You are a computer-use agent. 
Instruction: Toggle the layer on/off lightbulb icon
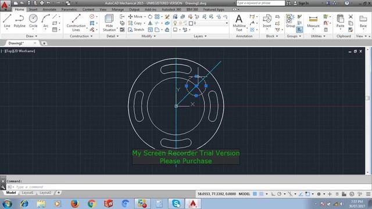[175, 23]
